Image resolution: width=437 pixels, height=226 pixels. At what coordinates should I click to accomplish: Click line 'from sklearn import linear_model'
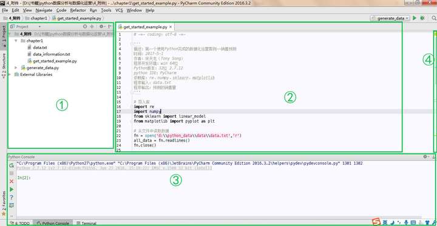click(170, 116)
